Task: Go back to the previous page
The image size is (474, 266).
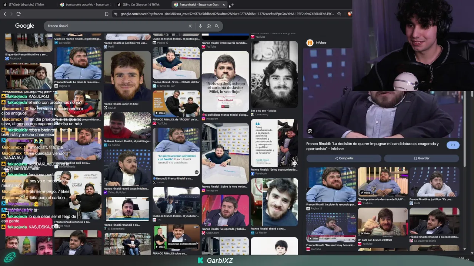Action: coord(5,14)
